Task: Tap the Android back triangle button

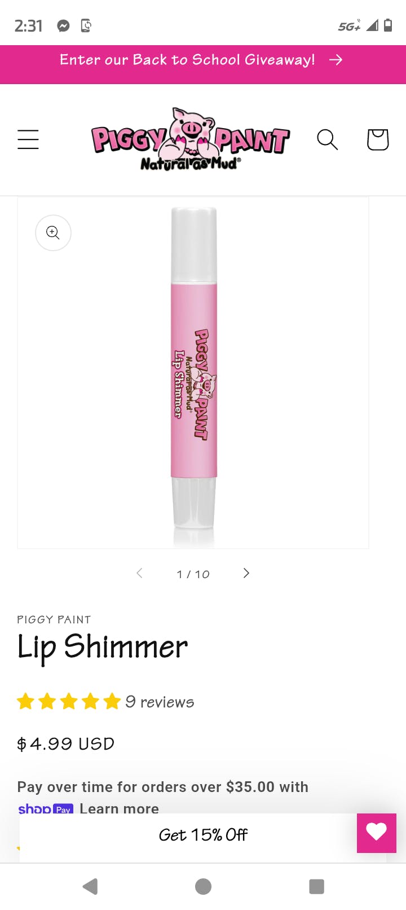Action: click(x=90, y=886)
